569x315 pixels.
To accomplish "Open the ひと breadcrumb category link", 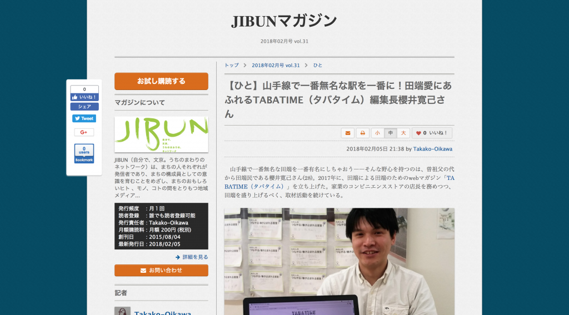I will click(x=318, y=66).
